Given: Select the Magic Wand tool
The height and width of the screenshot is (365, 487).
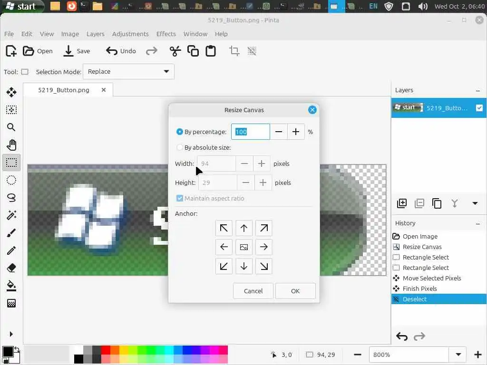Looking at the screenshot, I should pyautogui.click(x=11, y=215).
